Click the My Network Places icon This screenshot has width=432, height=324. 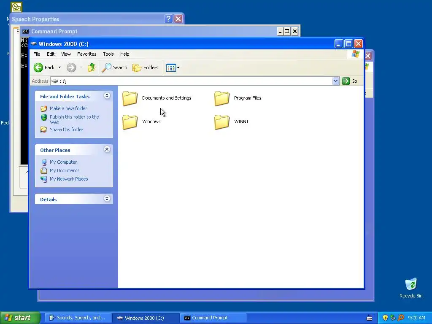tap(44, 179)
